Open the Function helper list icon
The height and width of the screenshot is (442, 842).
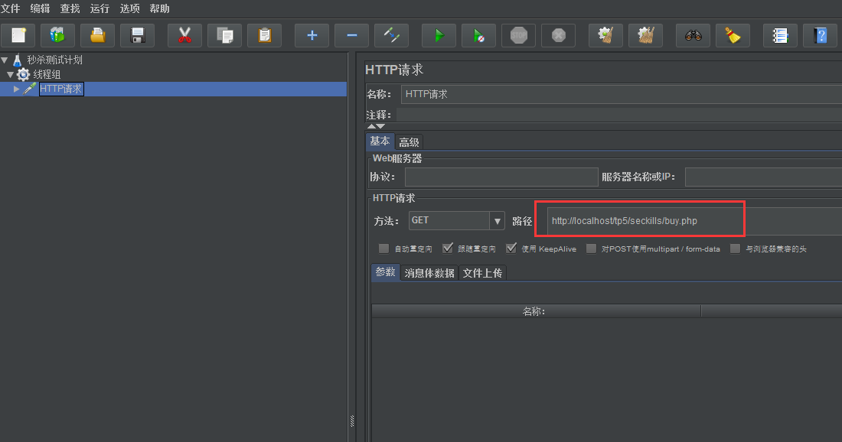(780, 35)
